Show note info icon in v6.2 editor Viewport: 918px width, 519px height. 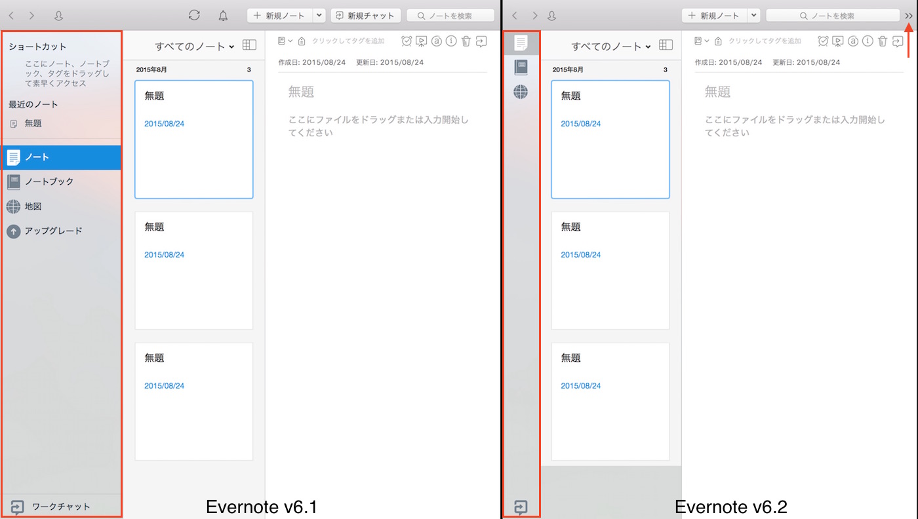coord(868,41)
